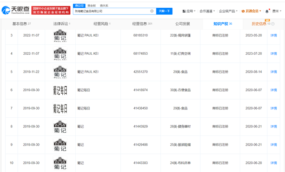This screenshot has height=172, width=285.
Task: Click the 天眼一下 search button
Action: pyautogui.click(x=164, y=11)
